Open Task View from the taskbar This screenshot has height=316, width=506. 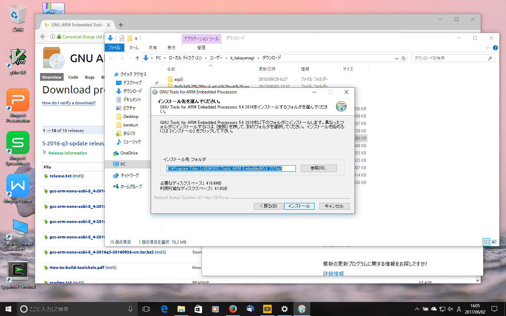(x=146, y=309)
